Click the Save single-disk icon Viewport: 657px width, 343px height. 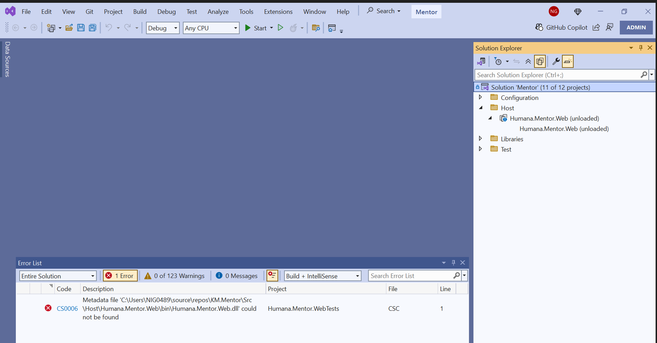tap(81, 28)
